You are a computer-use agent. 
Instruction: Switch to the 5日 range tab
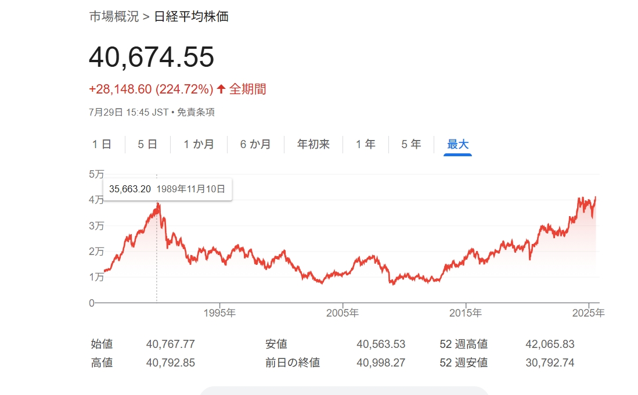(x=147, y=144)
